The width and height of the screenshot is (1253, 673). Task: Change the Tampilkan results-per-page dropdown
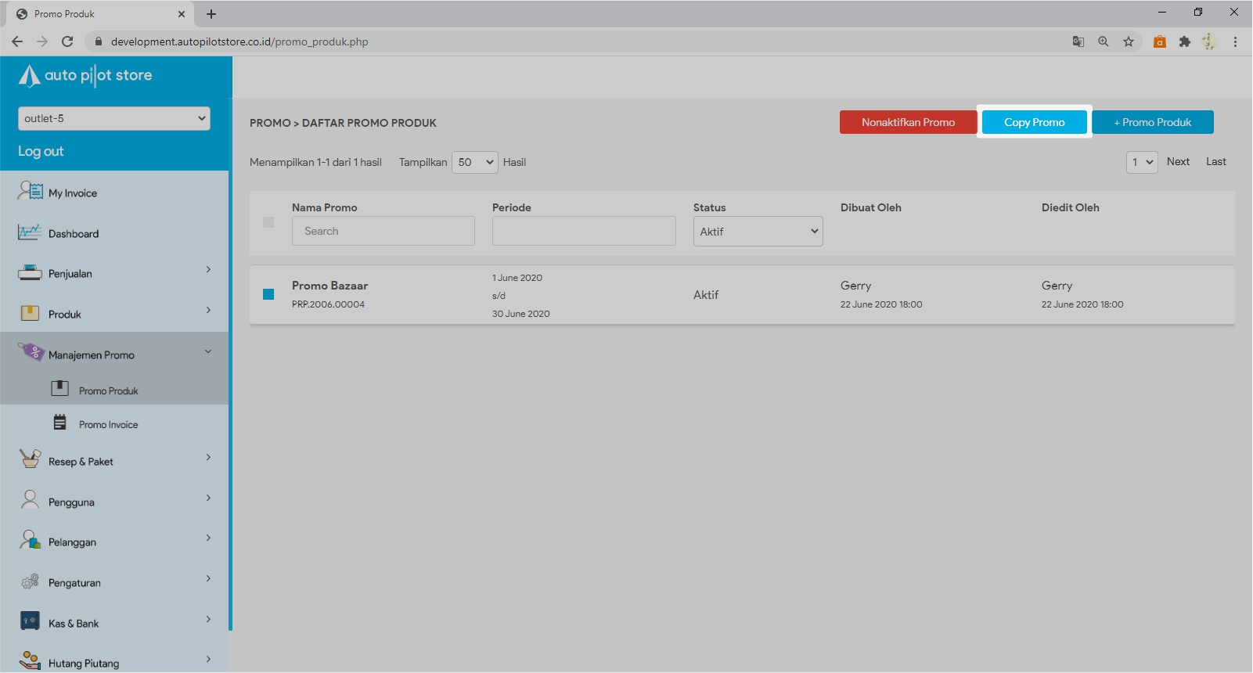click(x=474, y=162)
